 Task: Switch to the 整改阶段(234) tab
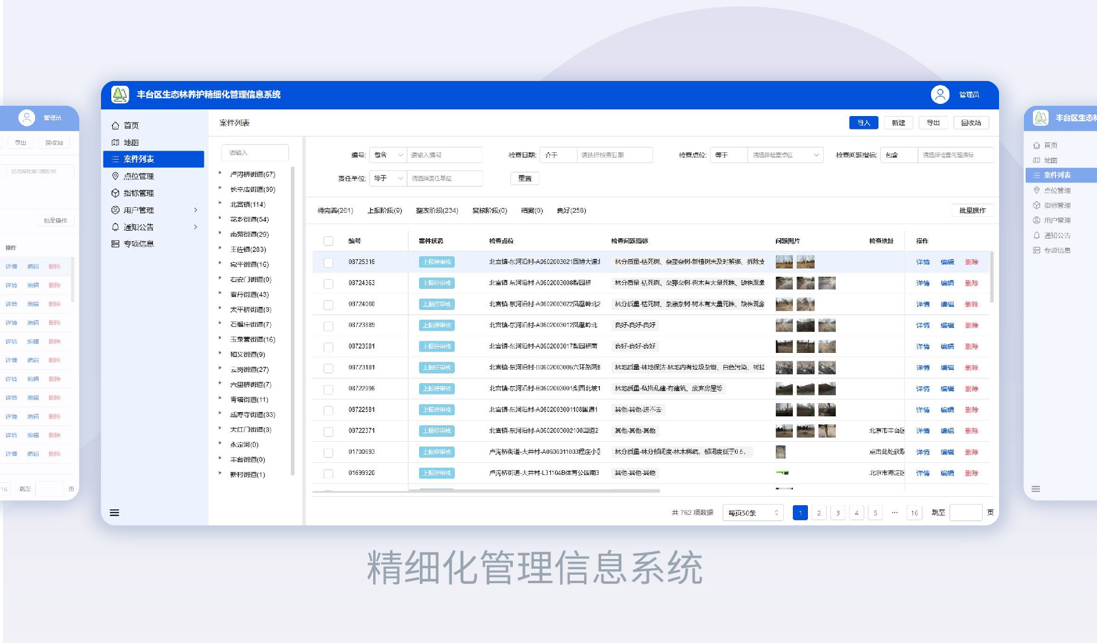tap(437, 211)
